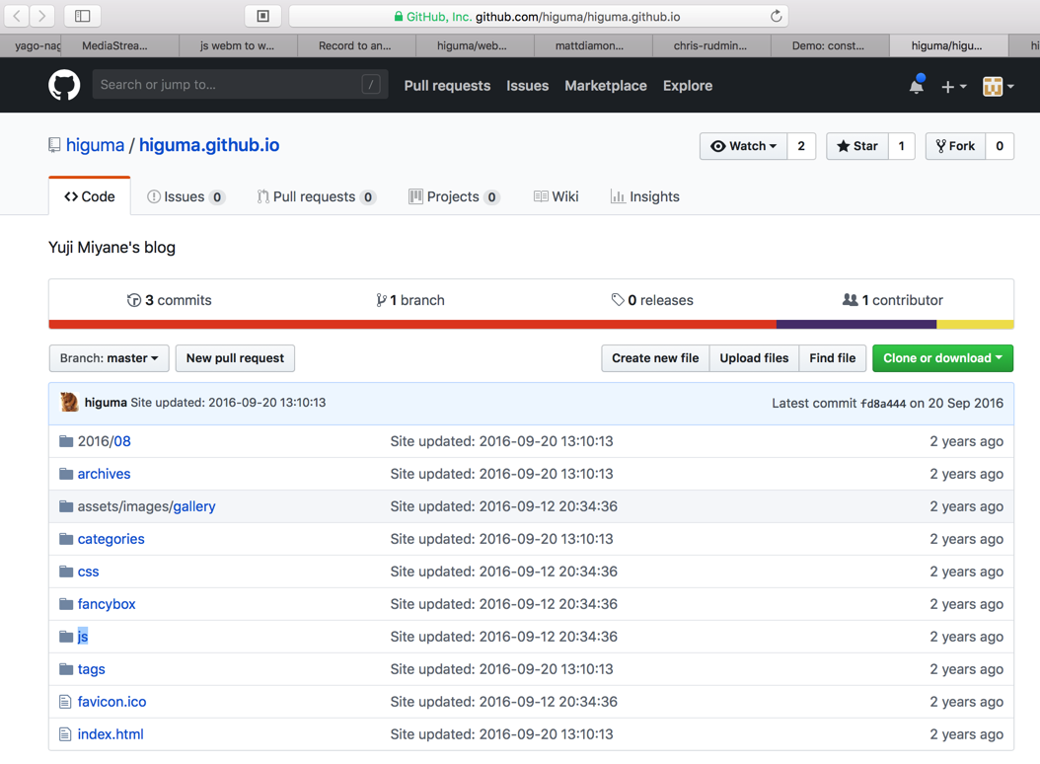
Task: Switch to the Record to an... browser tab
Action: pyautogui.click(x=357, y=45)
